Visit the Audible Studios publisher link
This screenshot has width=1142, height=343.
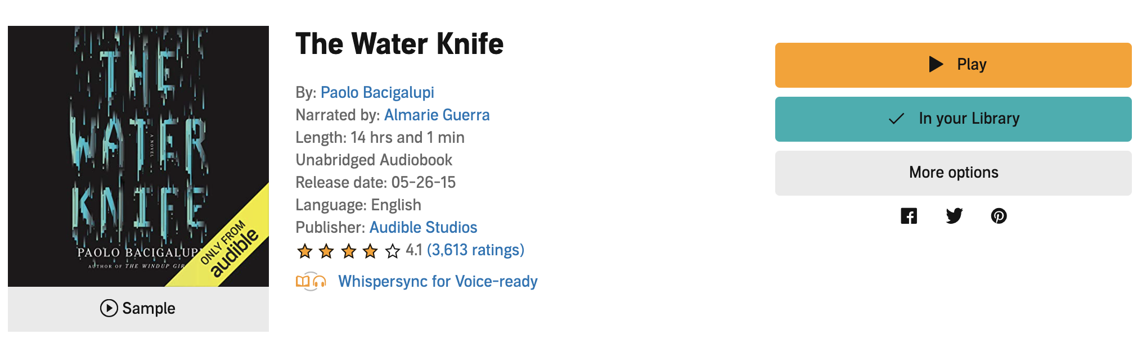[x=423, y=227]
